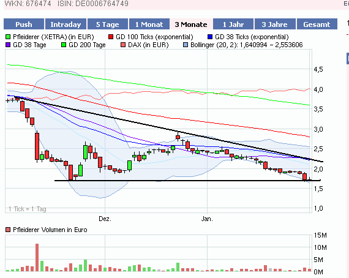Click the blue GD 38 Ticks swatch

pyautogui.click(x=210, y=37)
